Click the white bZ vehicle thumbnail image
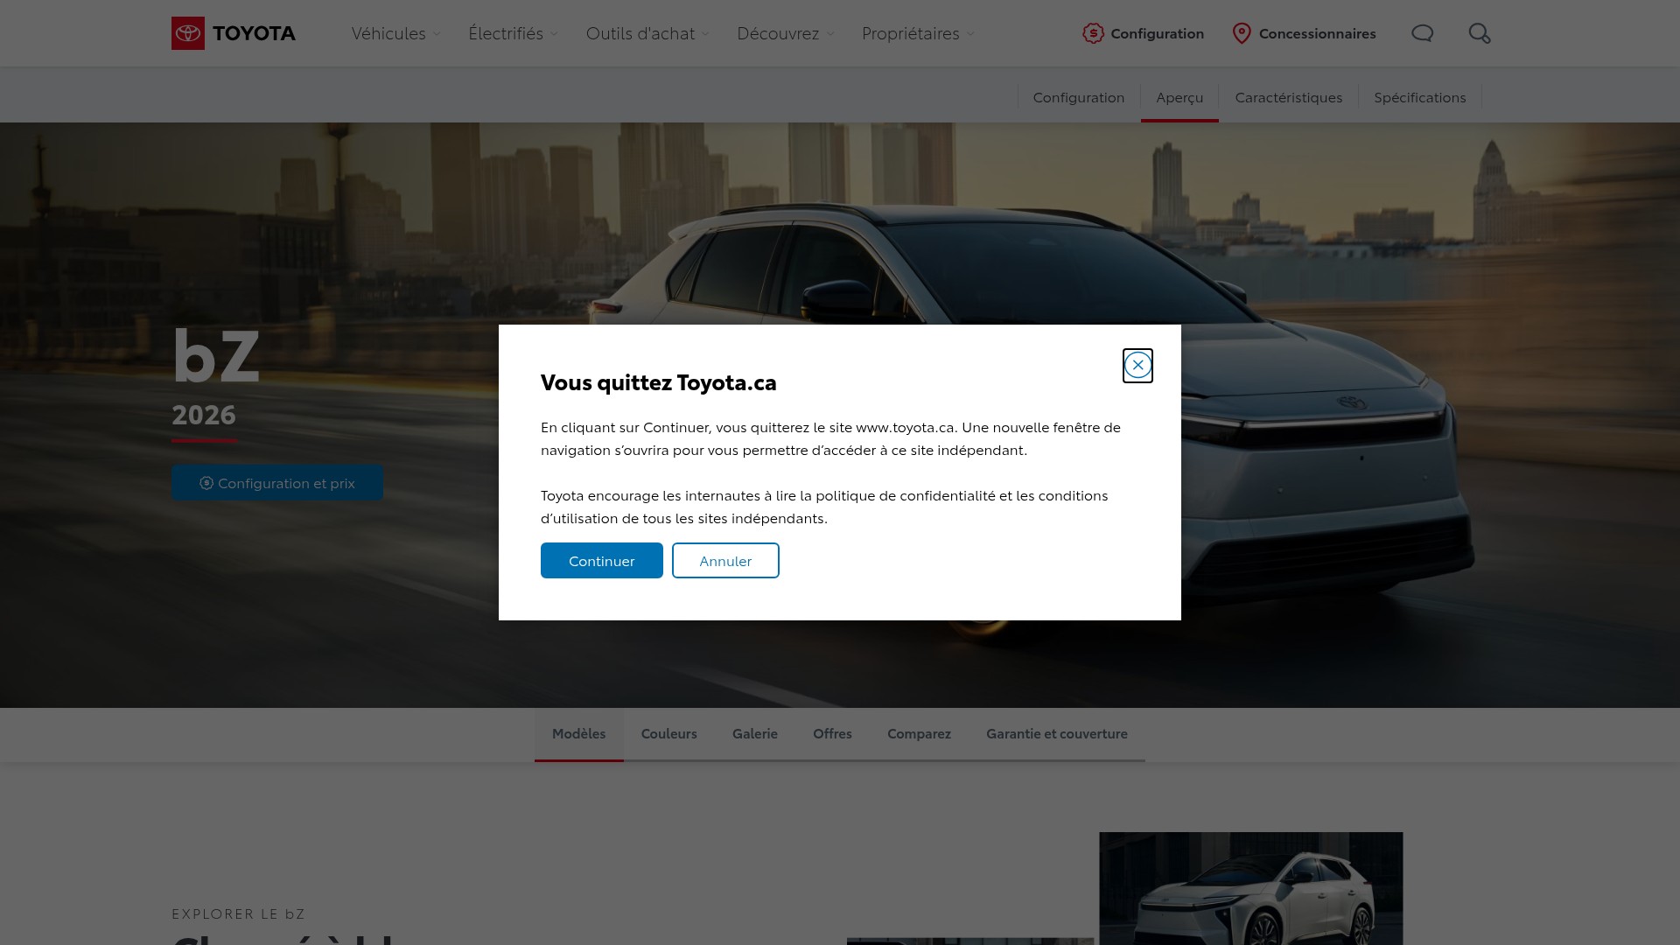1680x945 pixels. [1251, 888]
